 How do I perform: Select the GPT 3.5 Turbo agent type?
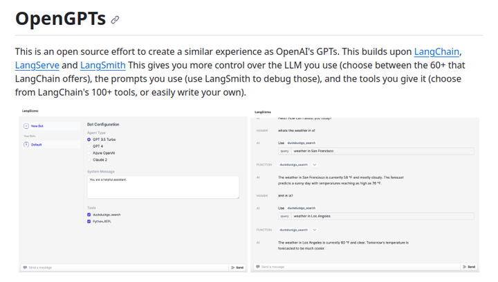[89, 139]
